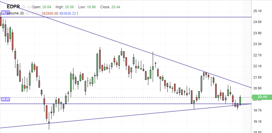Click the 19.10 price axis label
This screenshot has height=133, width=272.
coord(257,121)
